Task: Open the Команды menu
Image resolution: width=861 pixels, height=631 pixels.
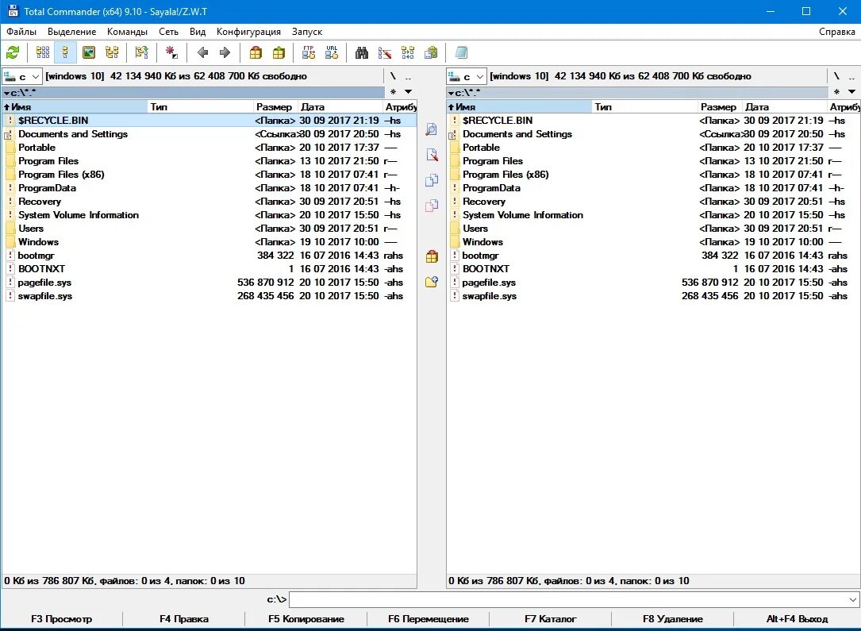Action: click(x=128, y=32)
